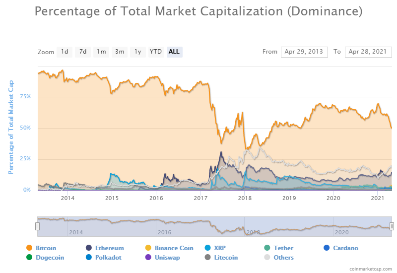The height and width of the screenshot is (273, 397).
Task: Select the 7d zoom option
Action: (83, 52)
